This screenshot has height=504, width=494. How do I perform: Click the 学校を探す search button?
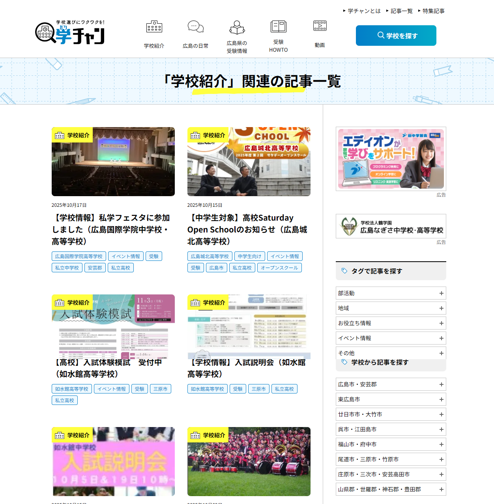point(396,36)
